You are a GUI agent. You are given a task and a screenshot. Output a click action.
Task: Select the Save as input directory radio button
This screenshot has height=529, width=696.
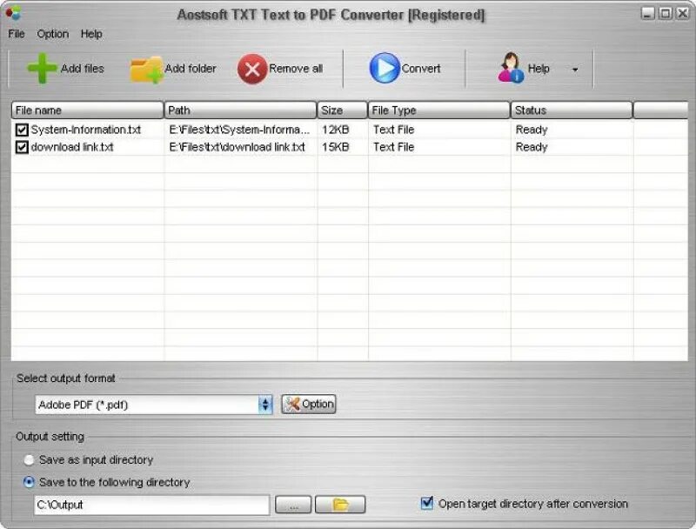tap(29, 460)
